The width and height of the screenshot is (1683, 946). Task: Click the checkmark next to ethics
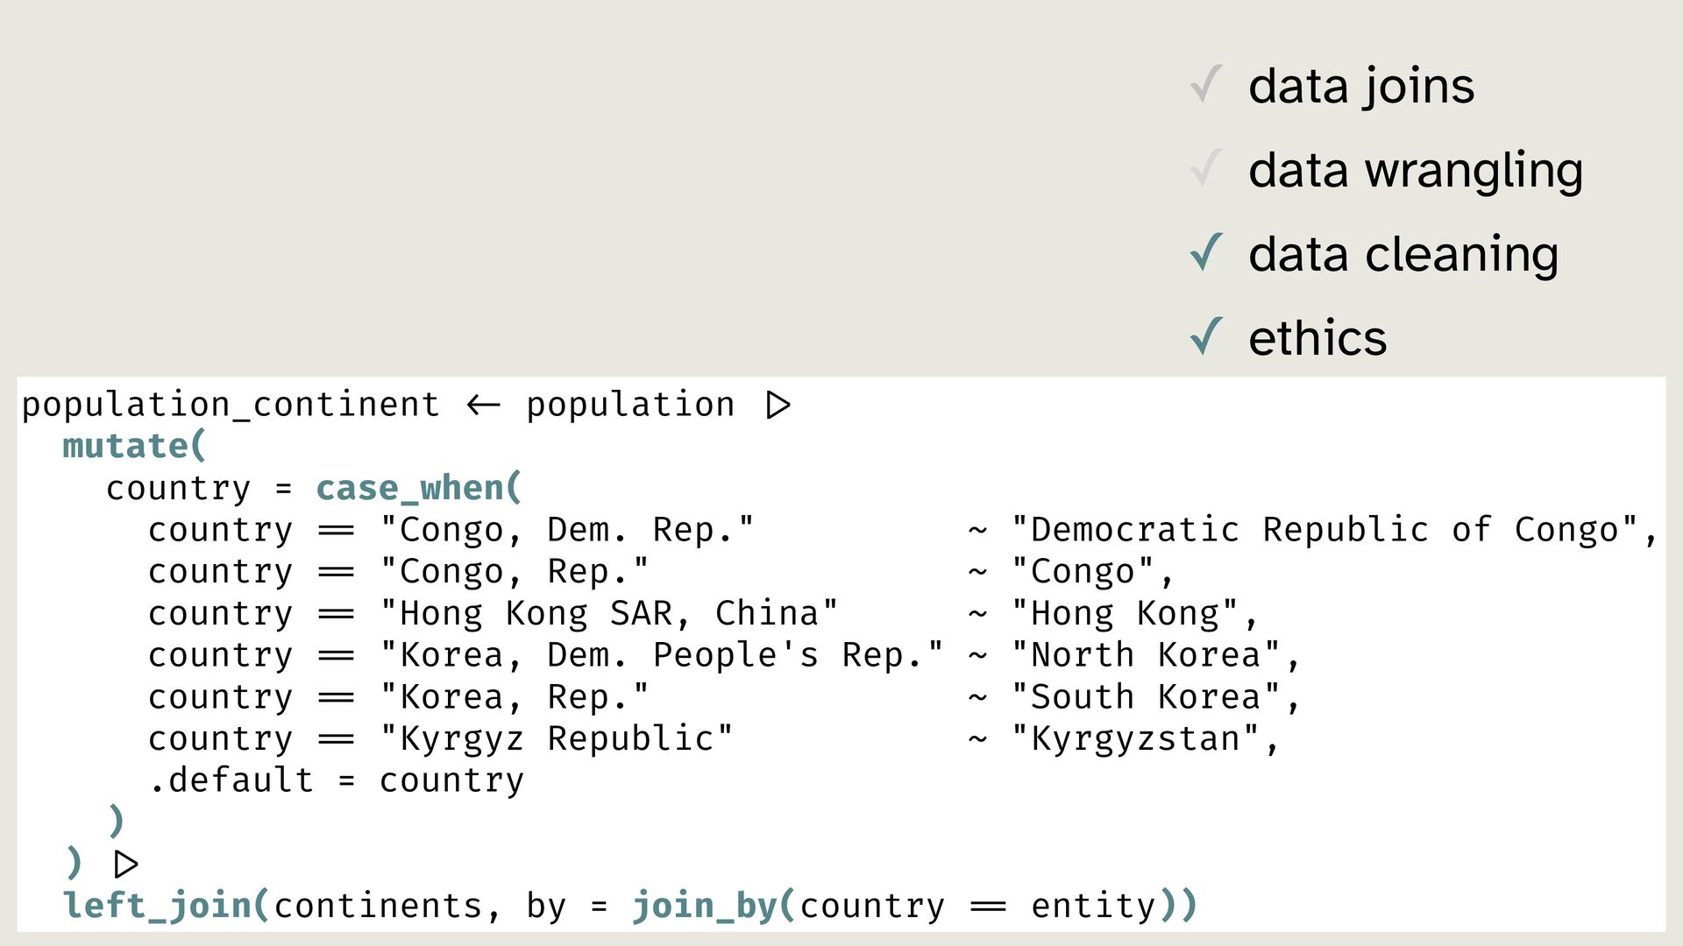pyautogui.click(x=1206, y=337)
